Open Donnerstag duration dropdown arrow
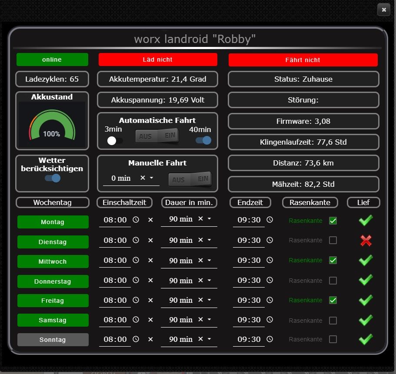 [x=210, y=280]
